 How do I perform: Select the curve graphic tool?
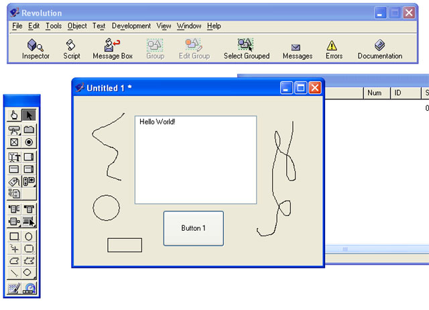14,248
